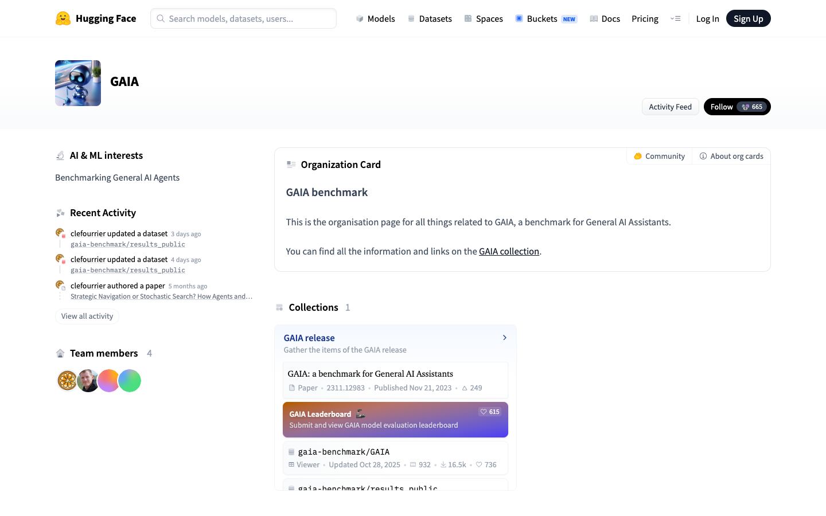Click the upvote triangle icon next to 249
The height and width of the screenshot is (516, 826).
coord(465,388)
